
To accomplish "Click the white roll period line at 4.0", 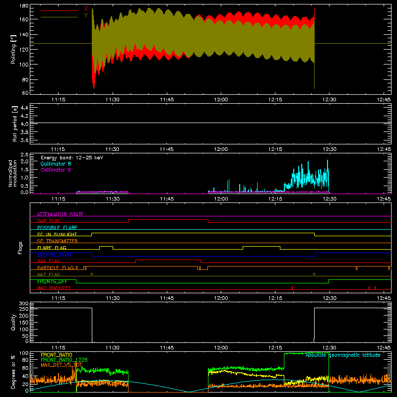I will (x=210, y=123).
